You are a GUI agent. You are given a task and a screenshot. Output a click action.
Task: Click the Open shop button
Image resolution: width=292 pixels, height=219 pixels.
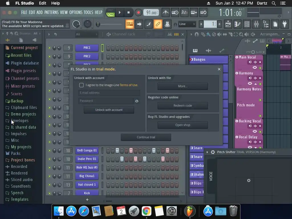(183, 125)
